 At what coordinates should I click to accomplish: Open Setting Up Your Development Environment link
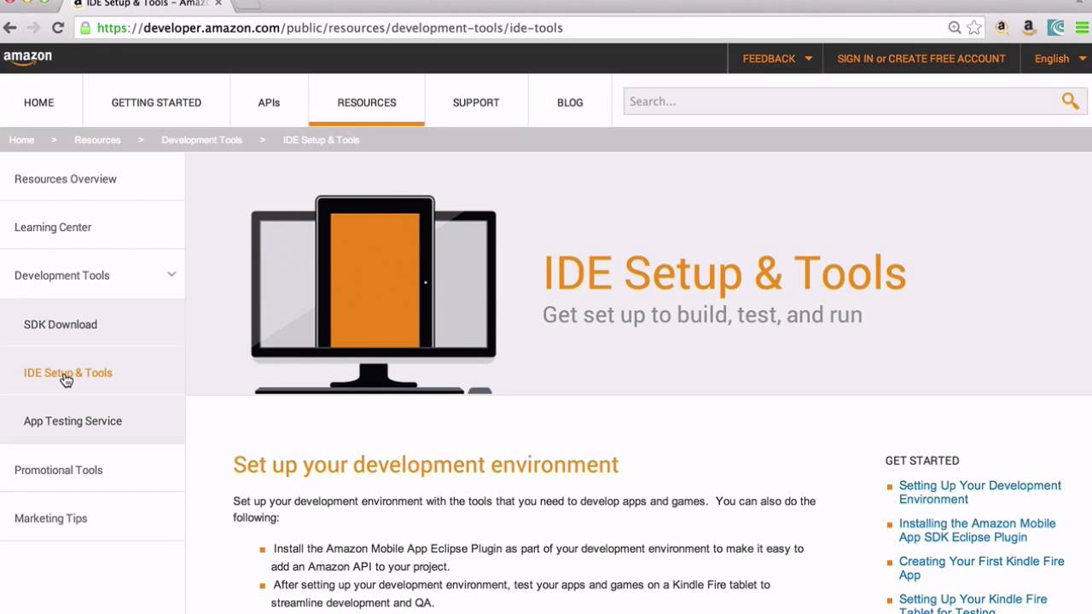(x=979, y=492)
